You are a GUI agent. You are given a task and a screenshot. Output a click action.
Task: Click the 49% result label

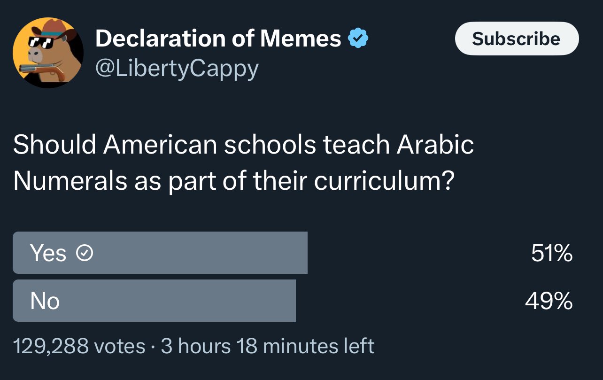(549, 301)
